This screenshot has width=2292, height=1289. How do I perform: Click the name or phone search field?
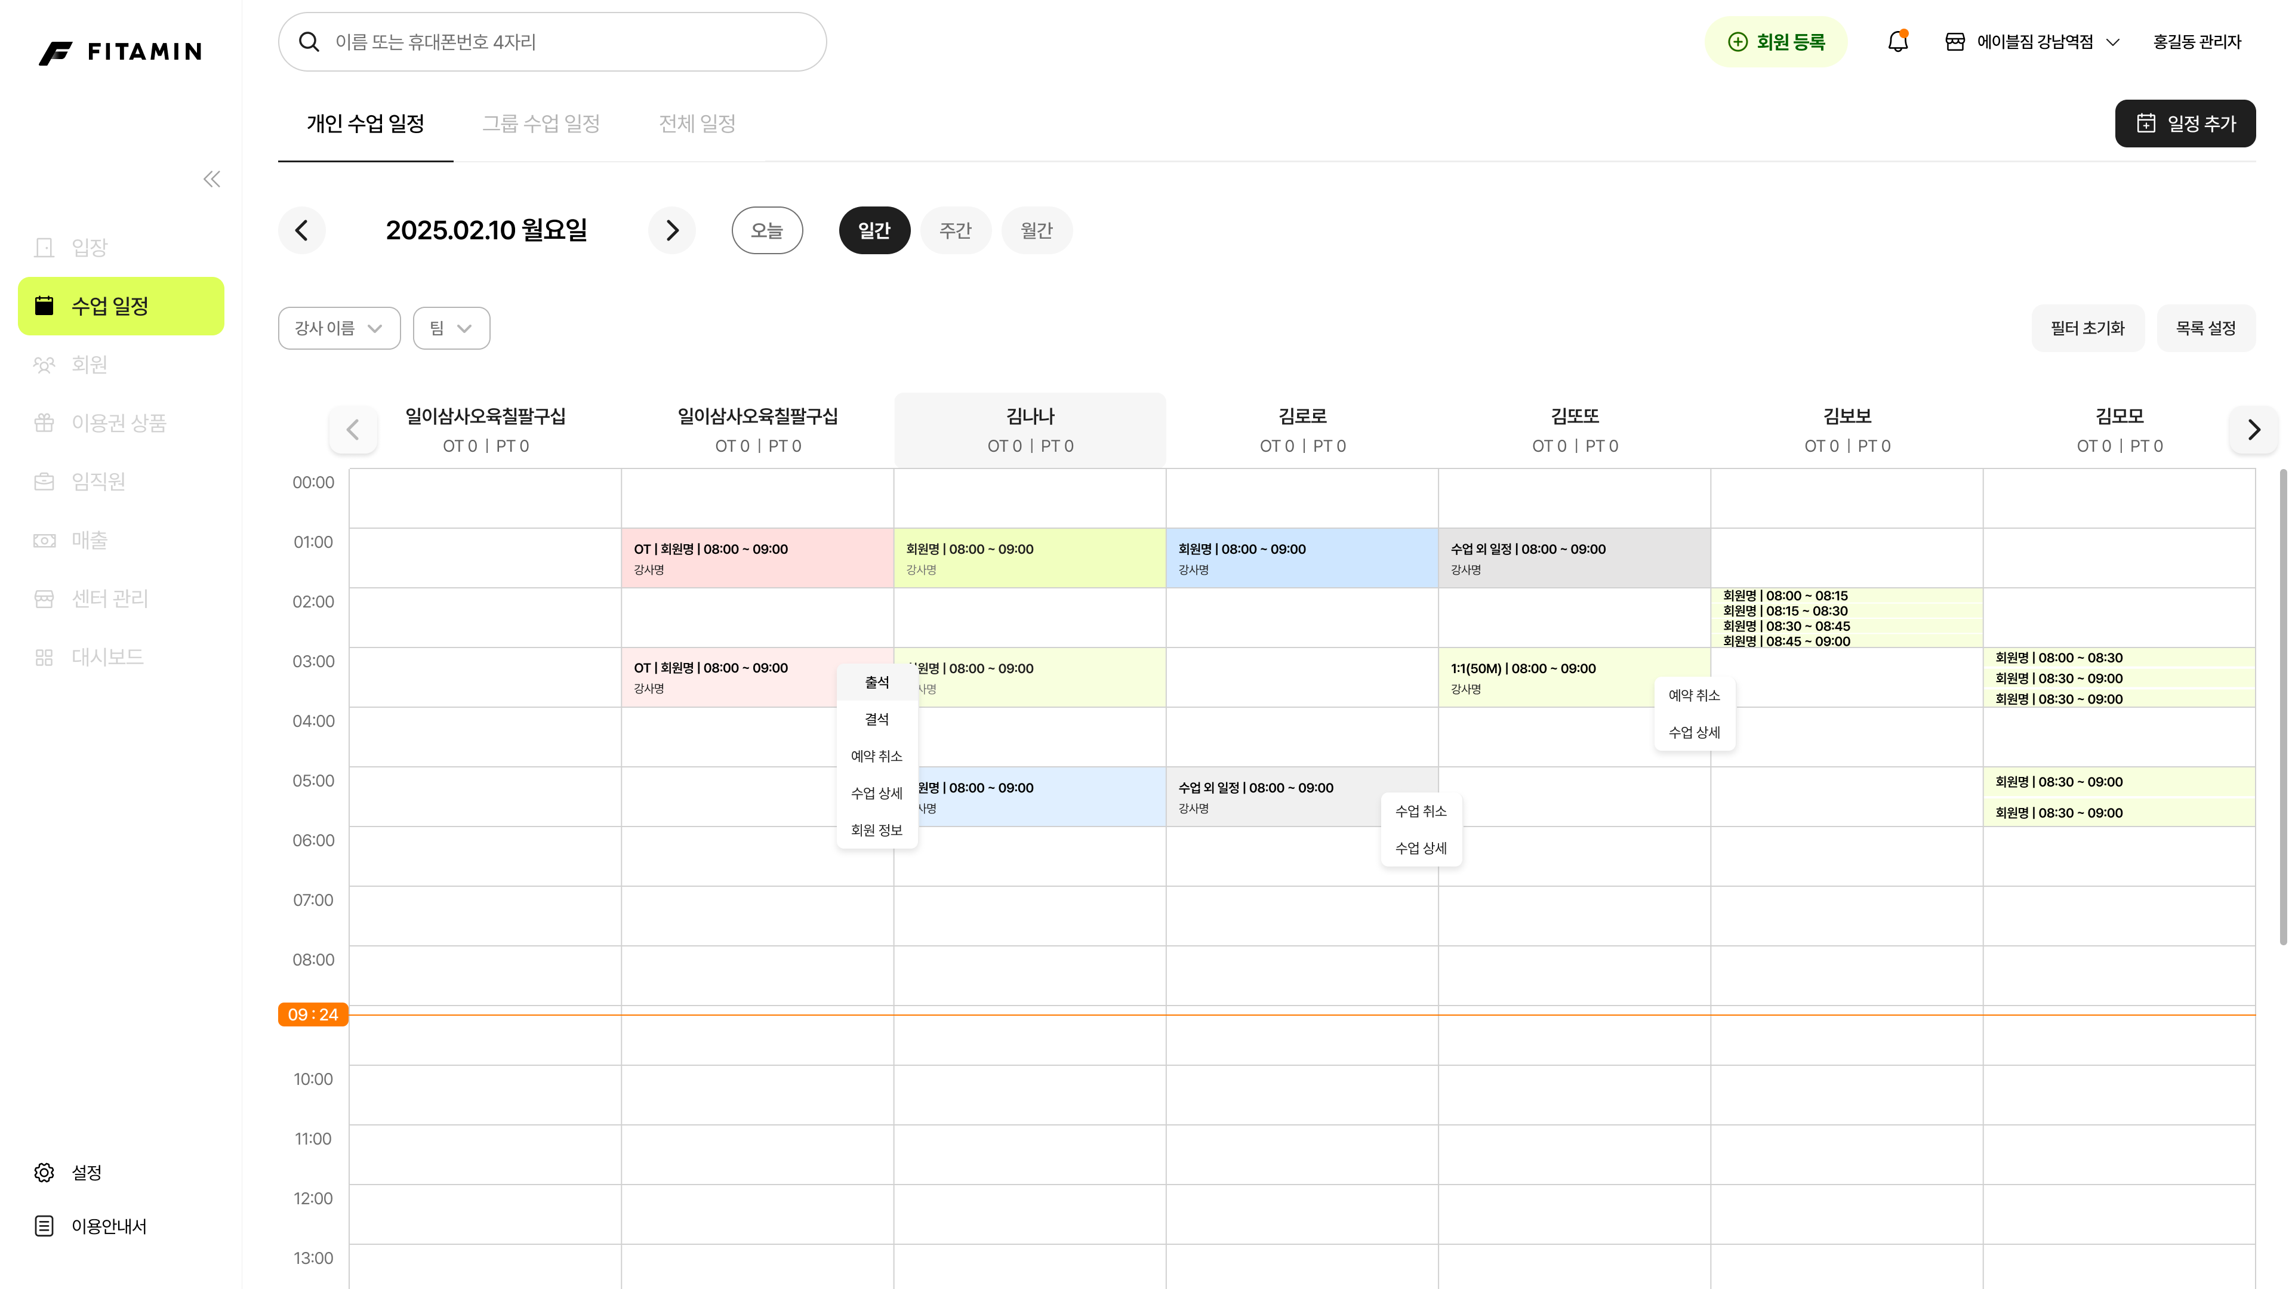point(569,42)
